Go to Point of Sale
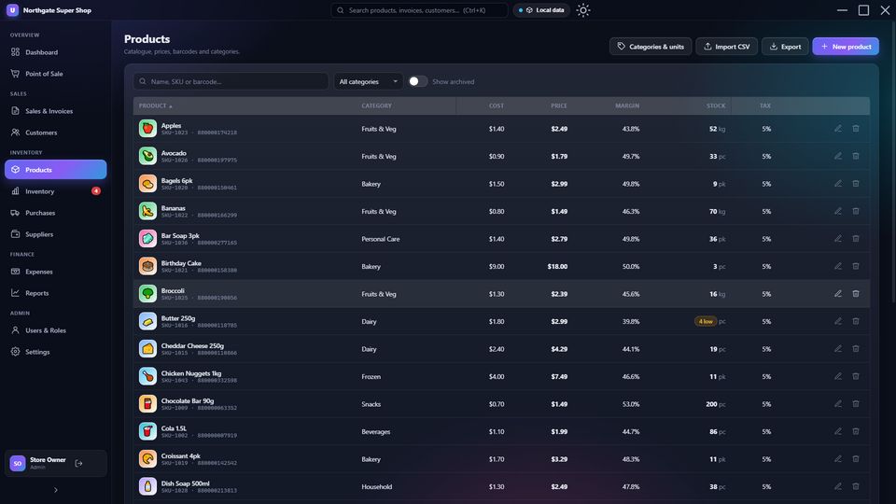 coord(55,74)
